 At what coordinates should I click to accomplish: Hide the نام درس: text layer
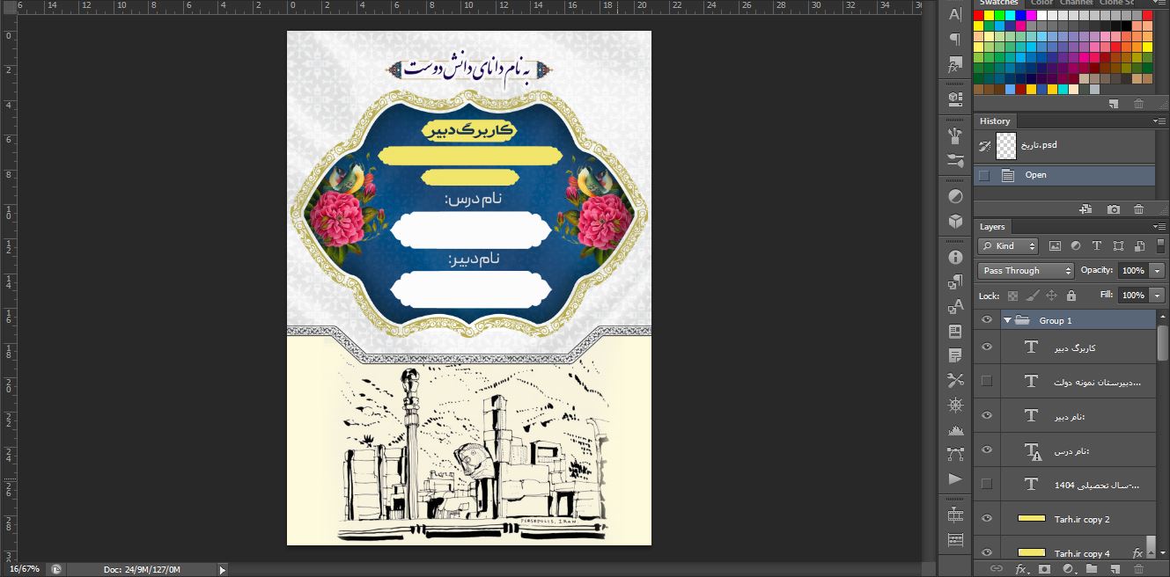(986, 450)
